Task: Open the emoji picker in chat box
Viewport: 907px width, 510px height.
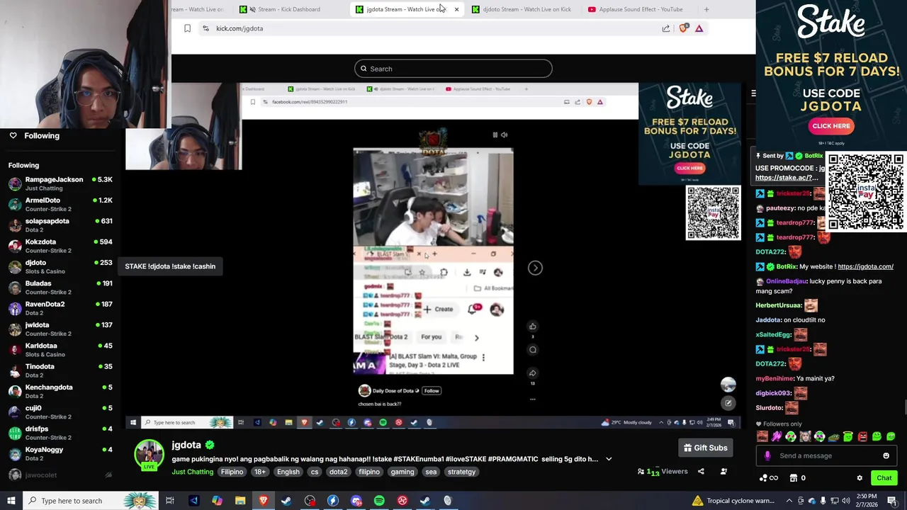Action: click(x=886, y=455)
